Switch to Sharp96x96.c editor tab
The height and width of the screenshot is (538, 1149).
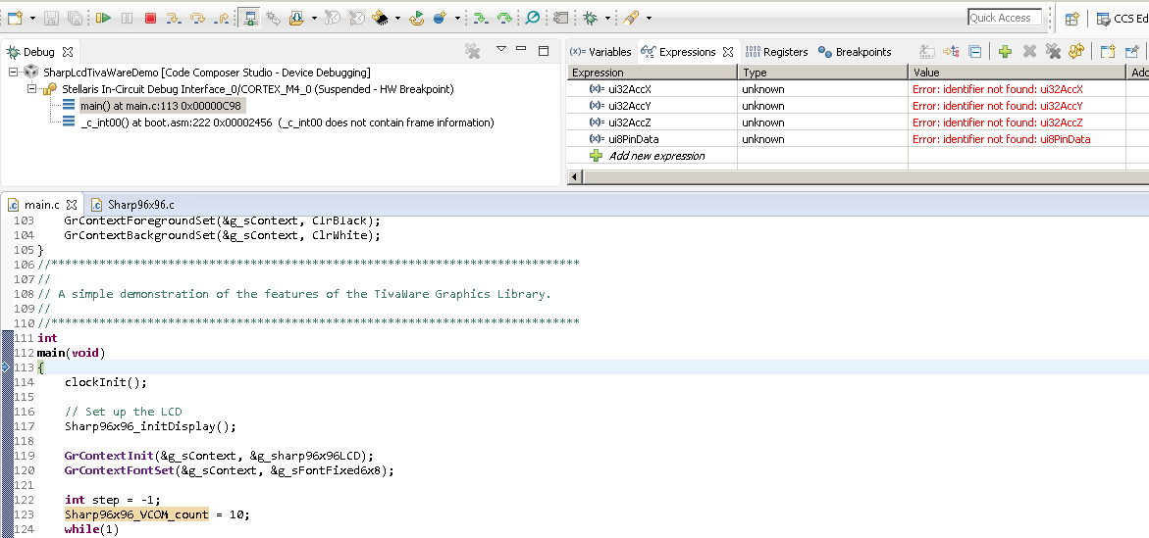coord(132,204)
